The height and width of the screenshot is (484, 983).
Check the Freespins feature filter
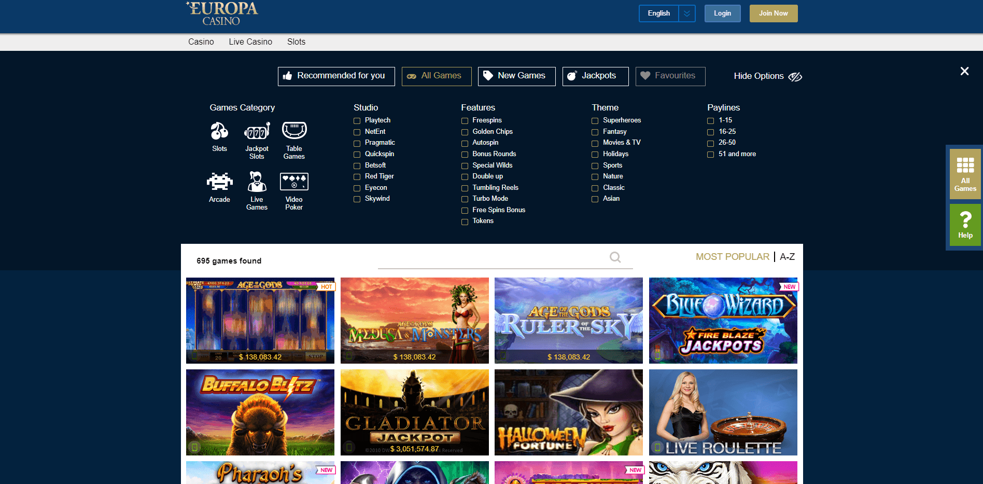pos(465,121)
